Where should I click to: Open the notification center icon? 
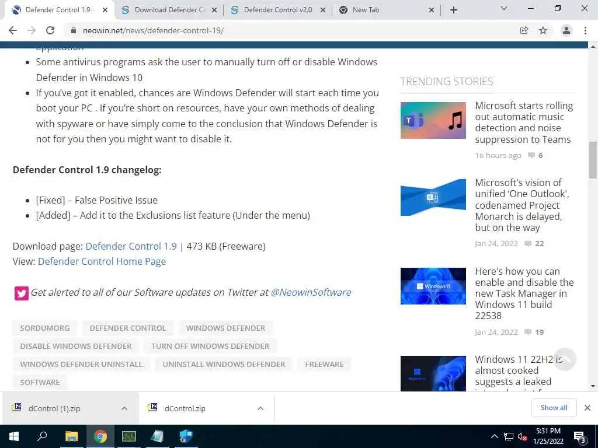(580, 437)
